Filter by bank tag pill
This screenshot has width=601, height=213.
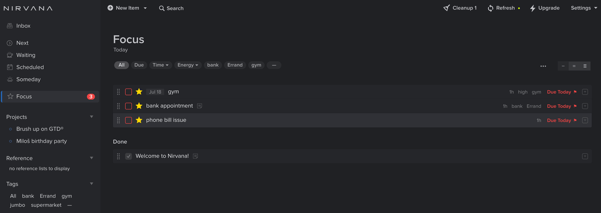(x=213, y=65)
